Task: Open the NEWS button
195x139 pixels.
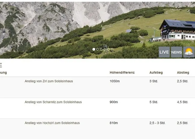Action: click(x=176, y=52)
